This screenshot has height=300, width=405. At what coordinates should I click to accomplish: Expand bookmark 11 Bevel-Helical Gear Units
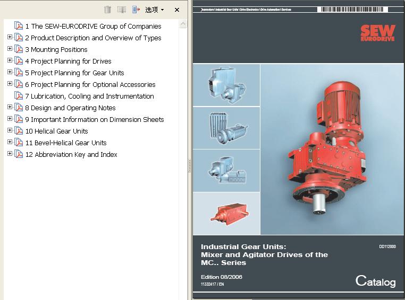[x=10, y=142]
